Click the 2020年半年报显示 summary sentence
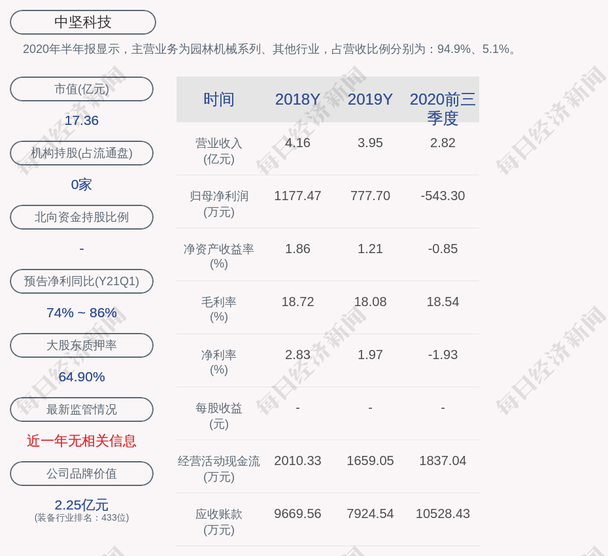Screen dimensions: 608x556 tap(269, 49)
